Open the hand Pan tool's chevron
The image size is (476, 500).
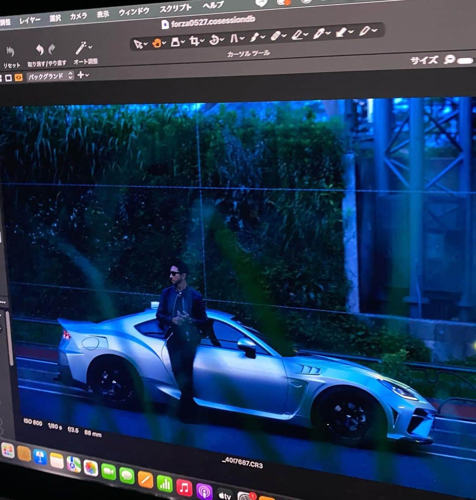(164, 42)
